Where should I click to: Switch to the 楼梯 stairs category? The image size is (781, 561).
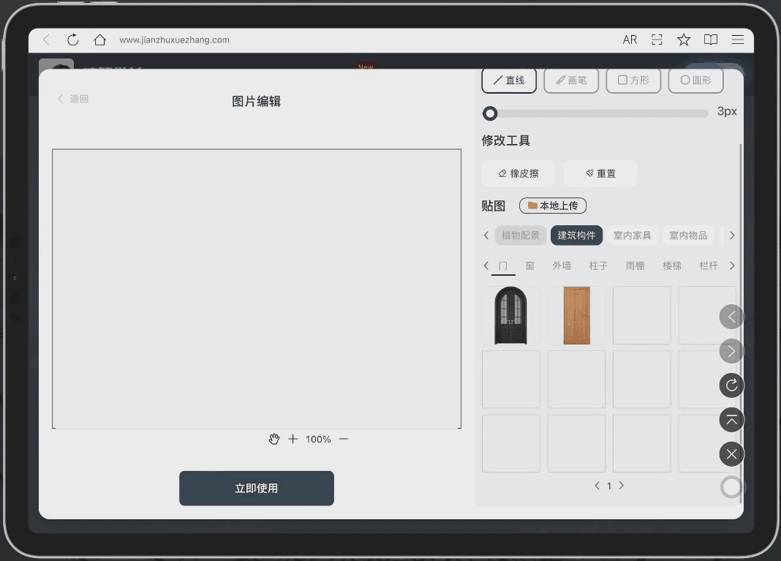click(x=671, y=266)
